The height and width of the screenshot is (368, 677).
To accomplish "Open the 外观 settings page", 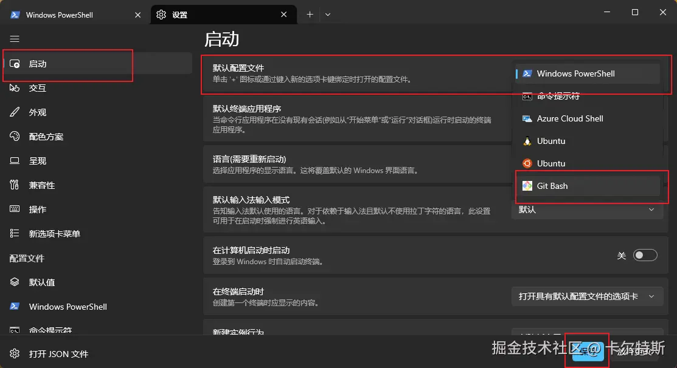I will pos(97,112).
